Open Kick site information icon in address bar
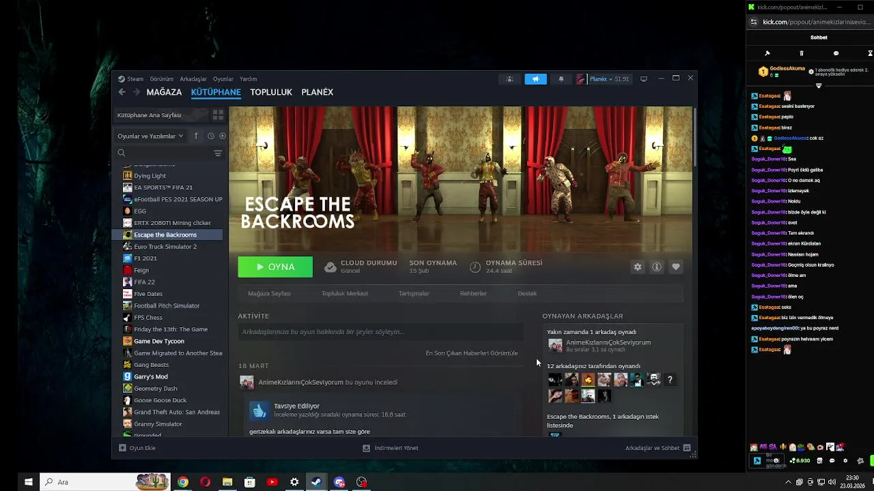The image size is (874, 491). [x=753, y=22]
